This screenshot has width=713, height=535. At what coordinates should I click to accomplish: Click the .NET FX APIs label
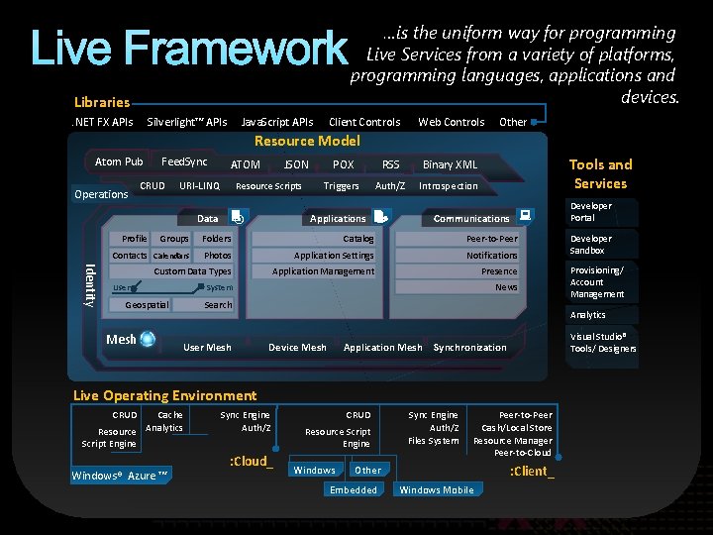coord(103,122)
